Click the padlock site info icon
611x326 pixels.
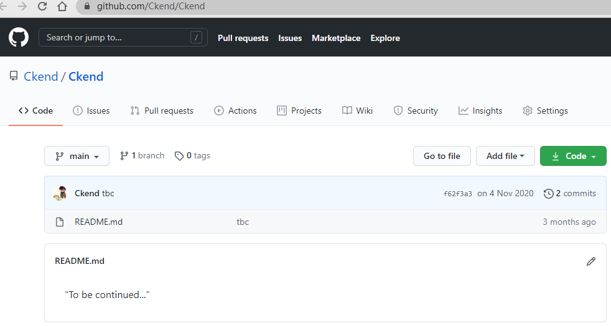(87, 6)
